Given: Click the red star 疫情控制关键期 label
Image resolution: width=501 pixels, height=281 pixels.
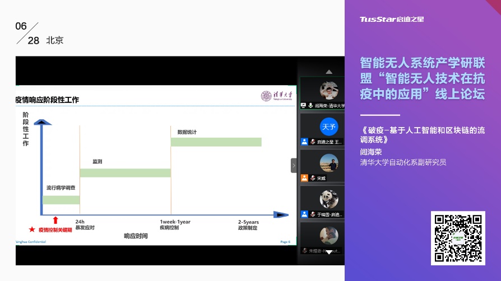Looking at the screenshot, I should coord(50,230).
